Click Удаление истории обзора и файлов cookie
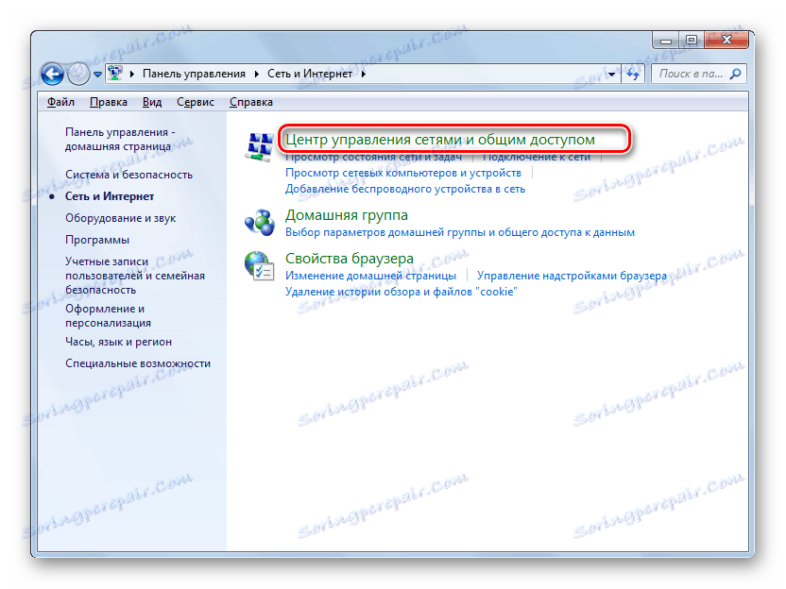The image size is (786, 589). point(401,292)
